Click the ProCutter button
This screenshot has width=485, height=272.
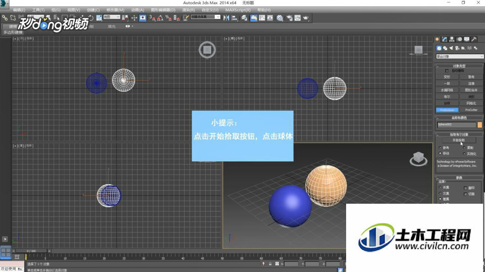(471, 110)
